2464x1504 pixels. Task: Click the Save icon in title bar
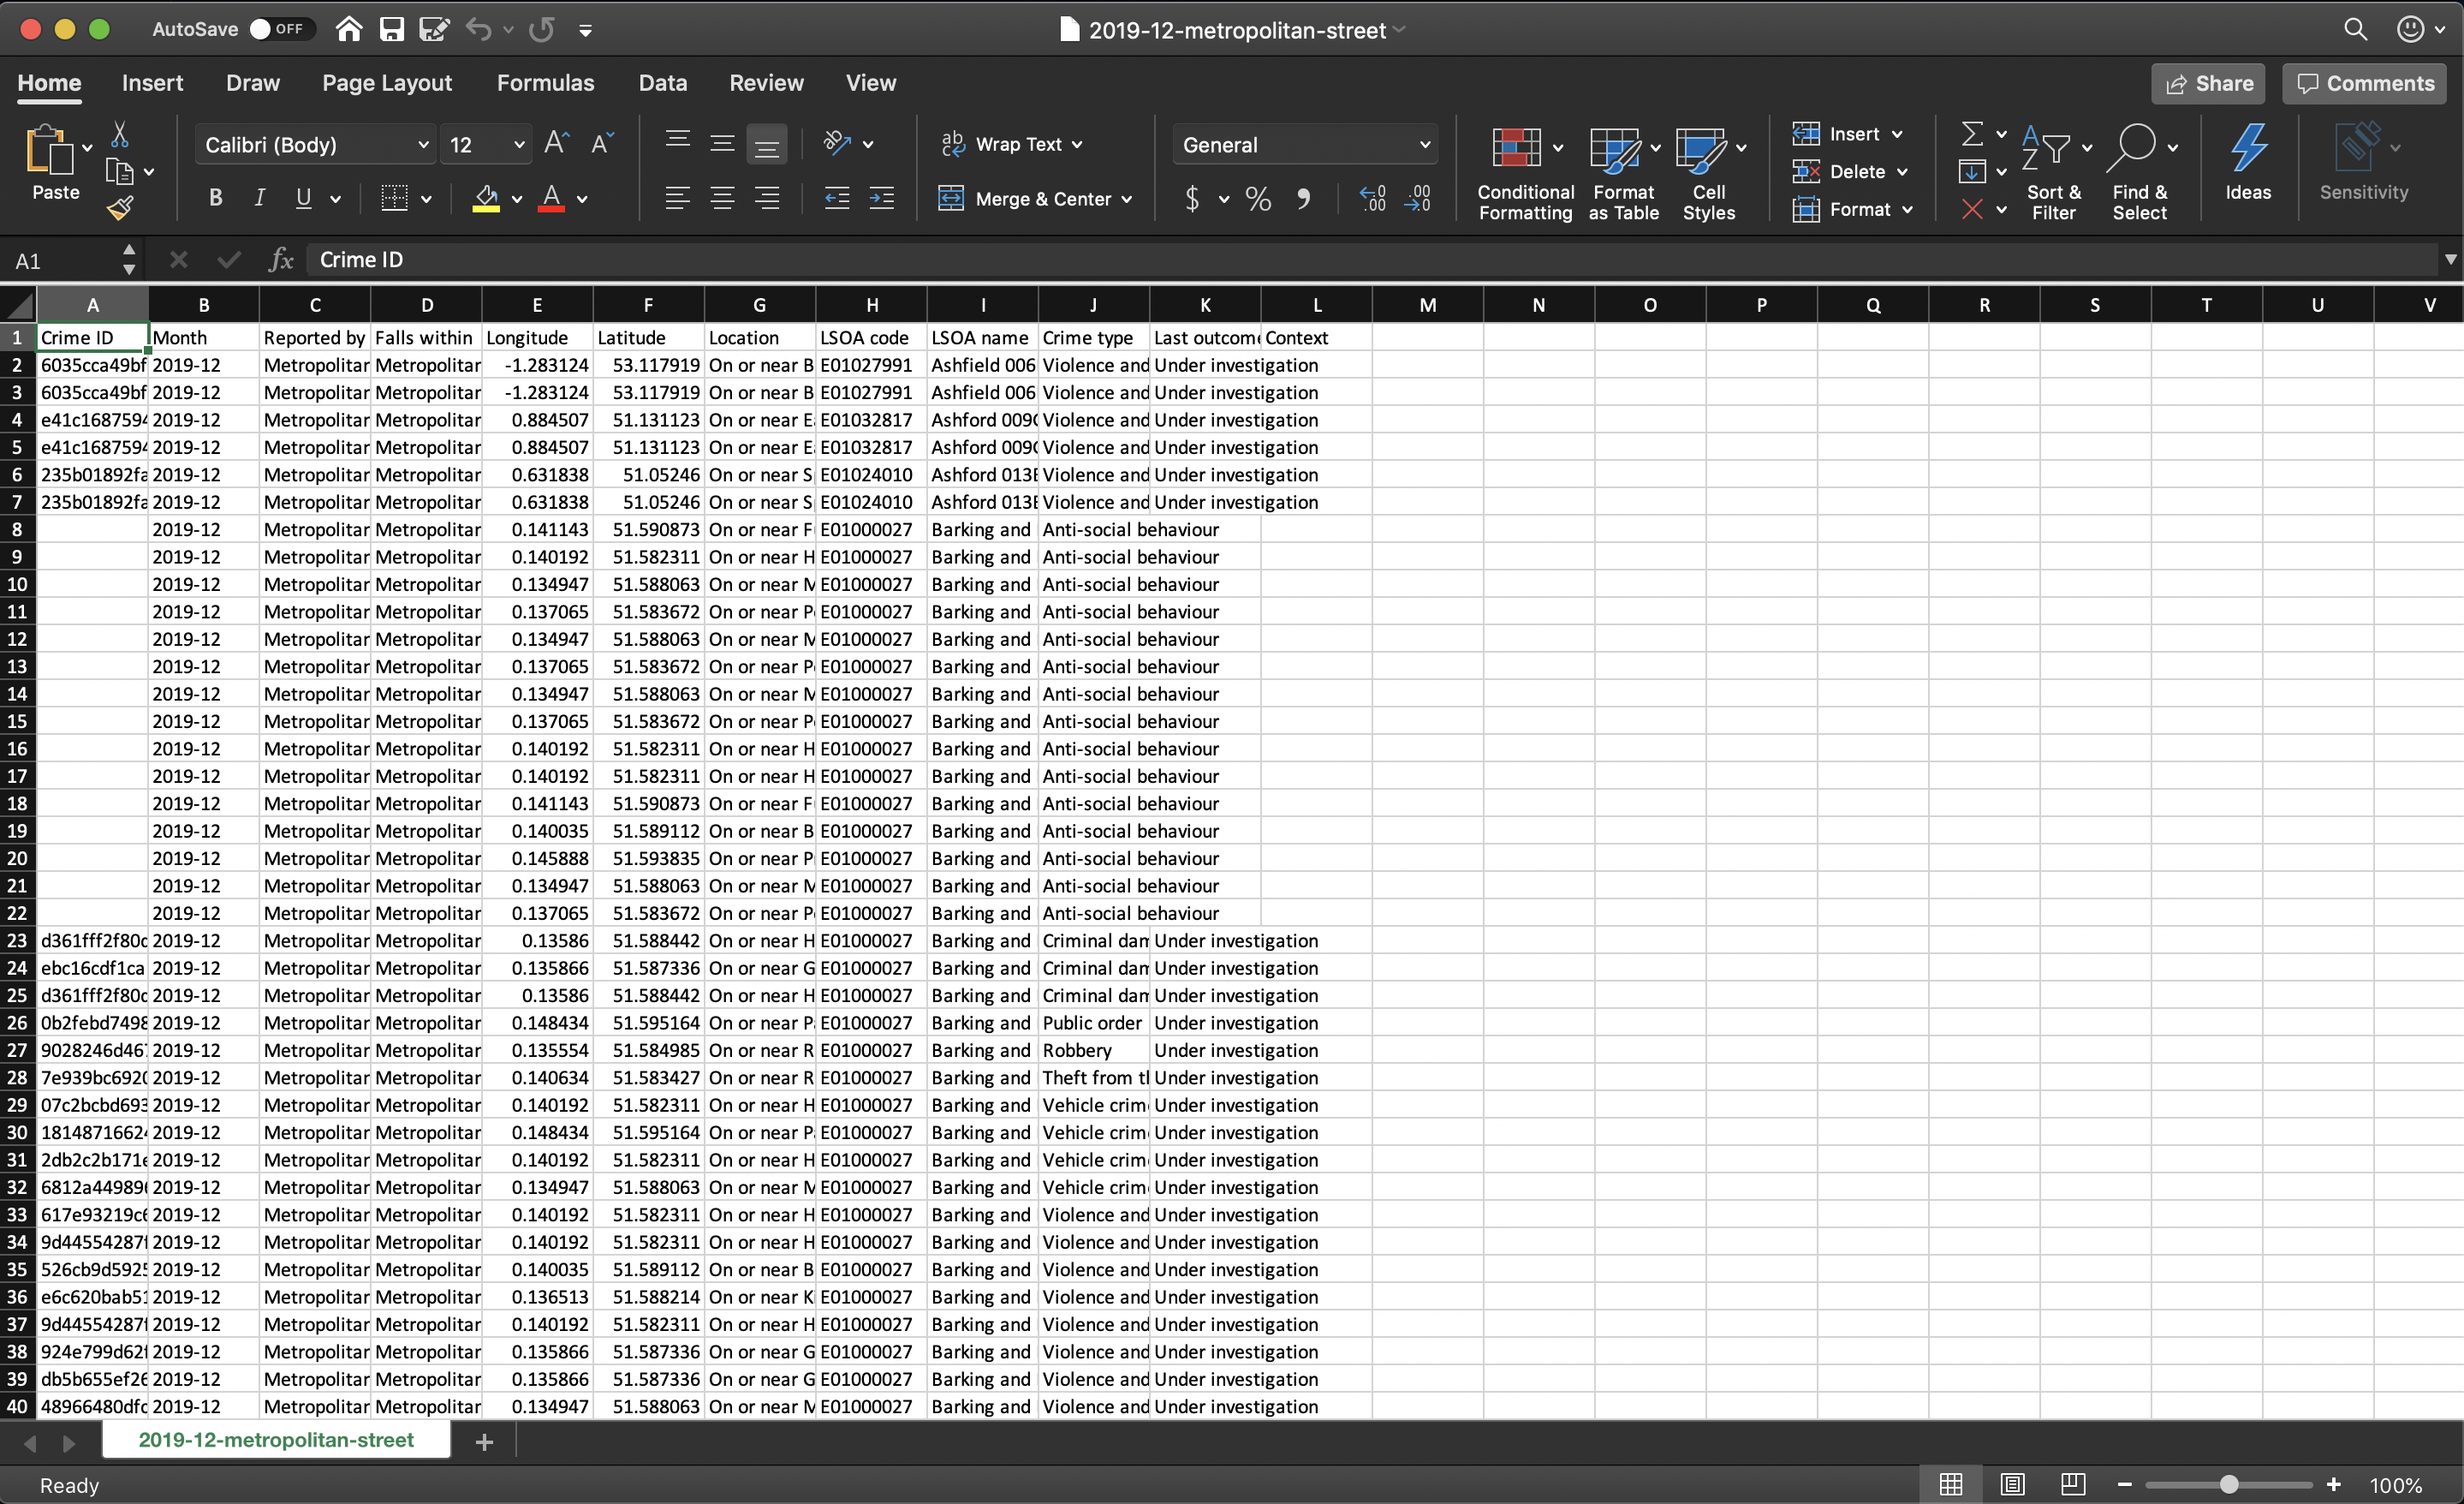(391, 29)
